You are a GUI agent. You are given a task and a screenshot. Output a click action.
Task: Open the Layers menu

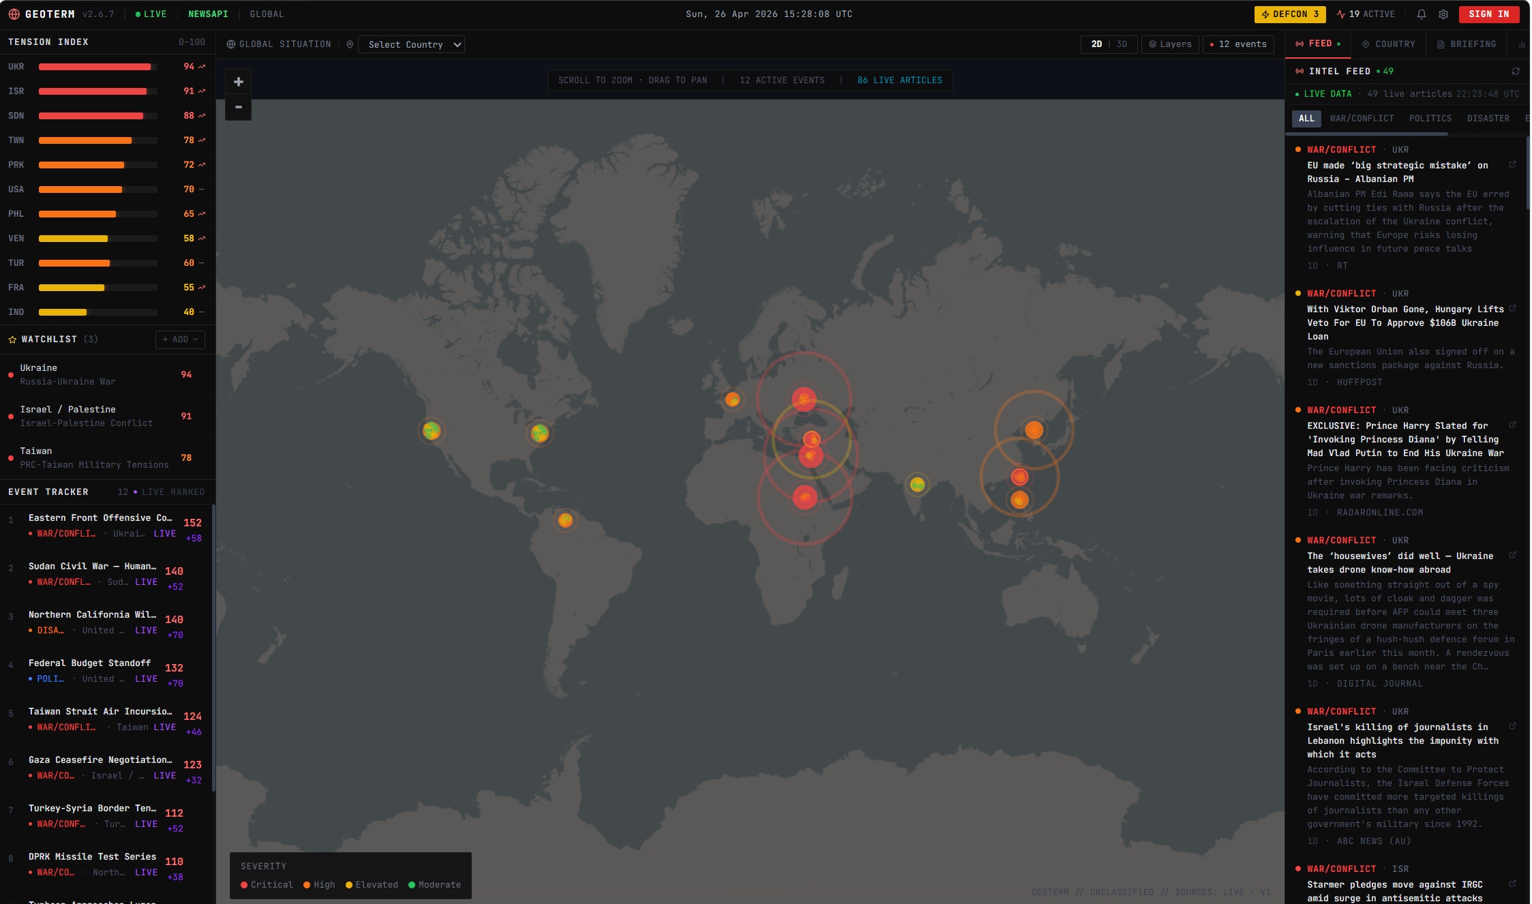tap(1170, 44)
